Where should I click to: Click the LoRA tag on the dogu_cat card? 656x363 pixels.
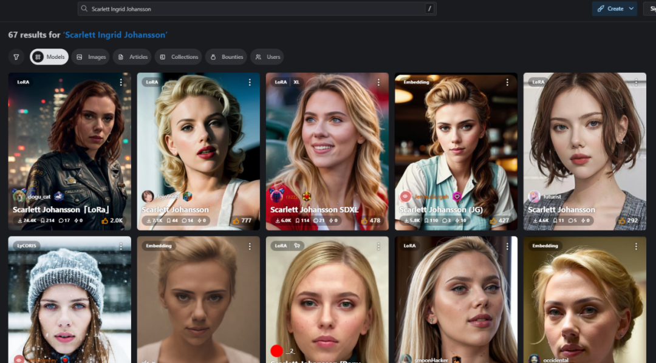click(24, 82)
